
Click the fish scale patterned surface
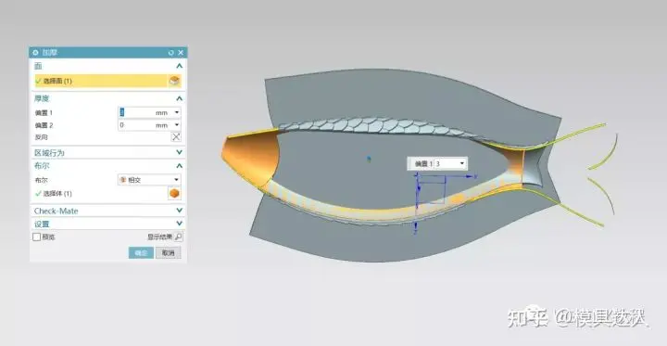(x=374, y=126)
